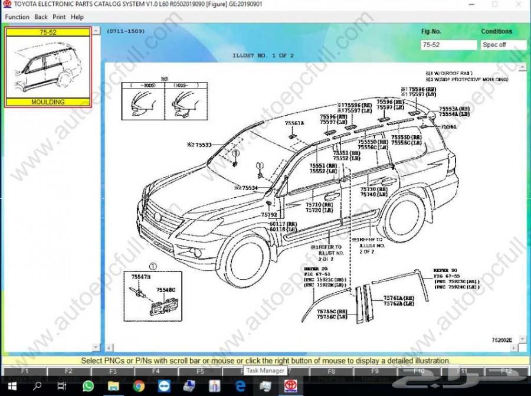Open Google Chrome from the taskbar
The height and width of the screenshot is (396, 531).
point(139,386)
